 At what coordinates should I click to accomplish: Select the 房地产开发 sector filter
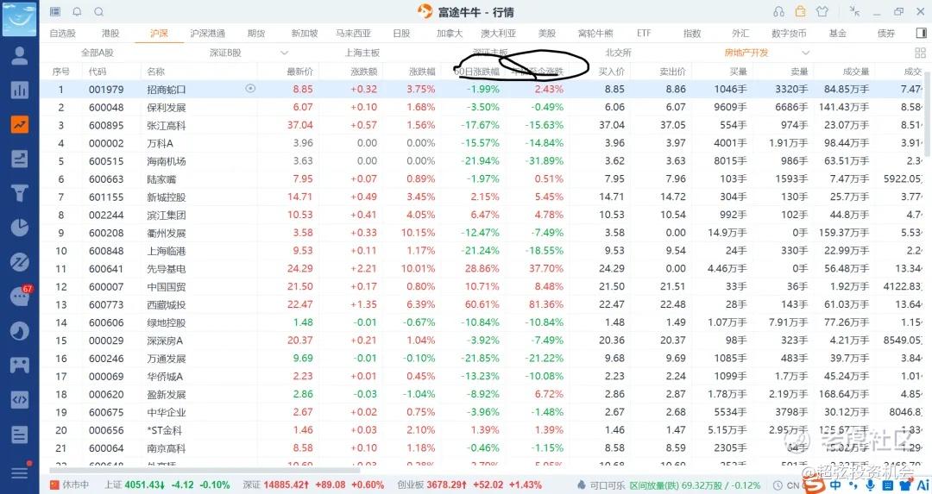[x=746, y=53]
